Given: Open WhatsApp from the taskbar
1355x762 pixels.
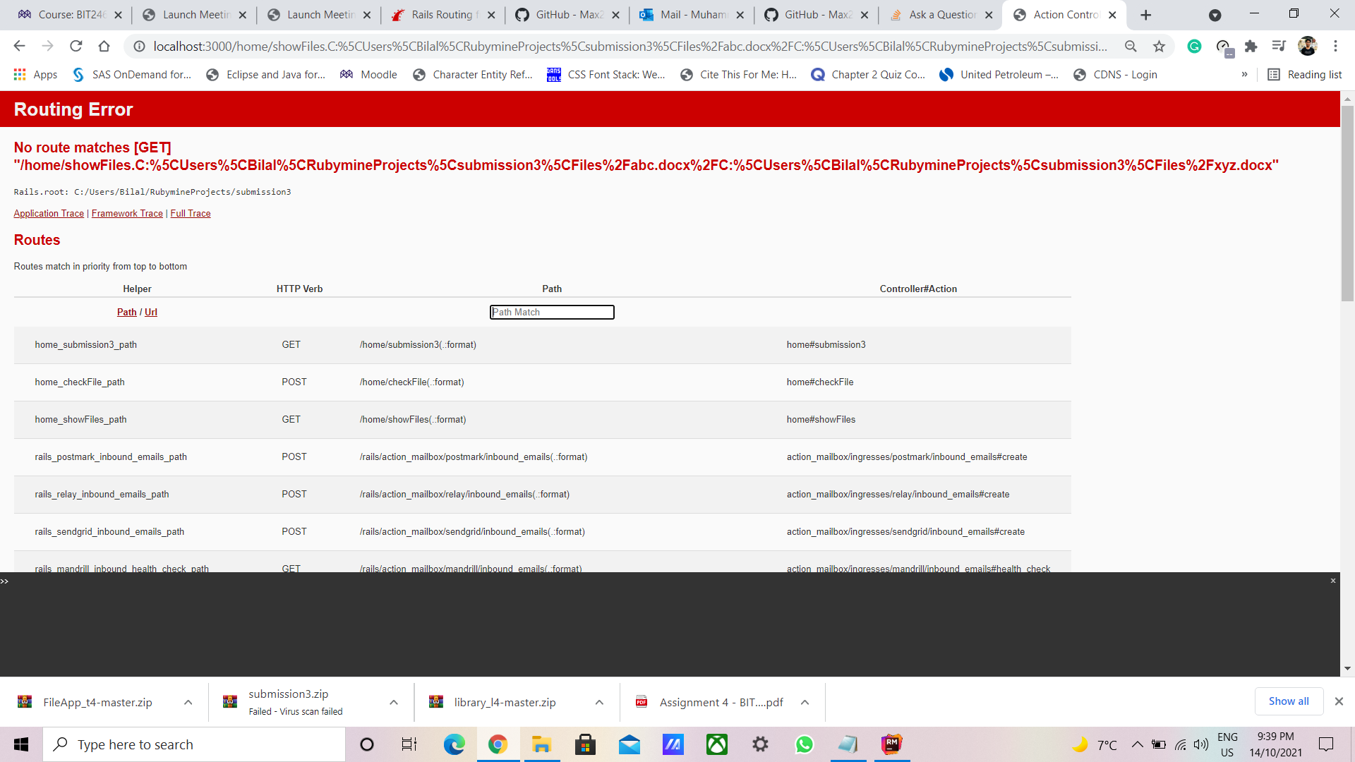Looking at the screenshot, I should [x=804, y=744].
